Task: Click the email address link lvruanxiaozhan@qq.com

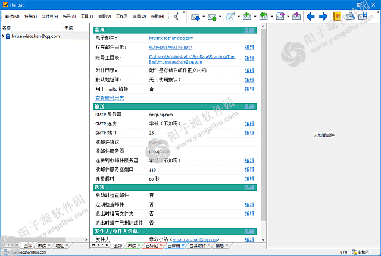Action: [x=171, y=38]
